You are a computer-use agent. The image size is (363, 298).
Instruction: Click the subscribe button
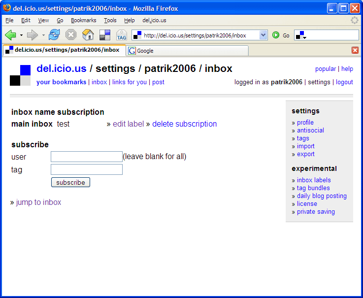70,182
